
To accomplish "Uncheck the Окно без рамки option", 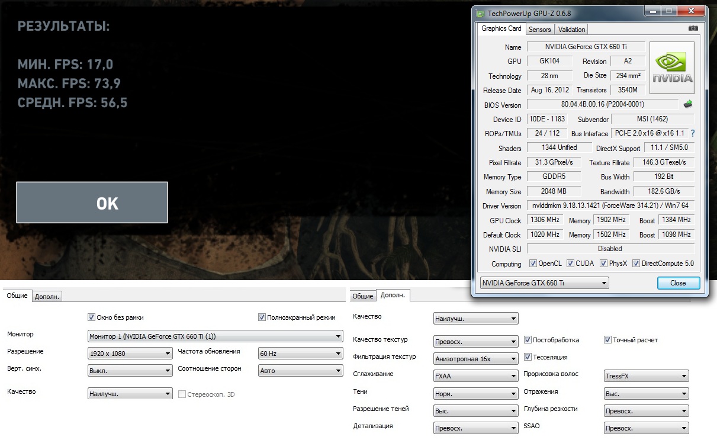I will 91,317.
